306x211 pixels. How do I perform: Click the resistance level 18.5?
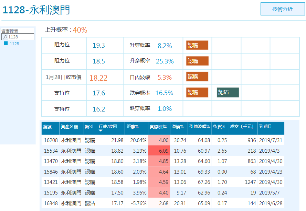tap(99, 61)
